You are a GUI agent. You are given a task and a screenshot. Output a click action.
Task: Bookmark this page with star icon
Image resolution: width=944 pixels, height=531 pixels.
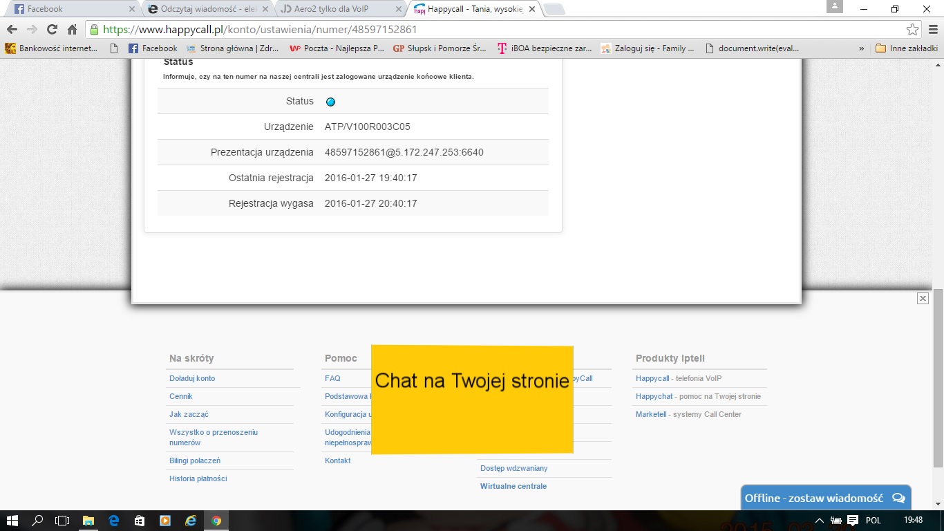[x=912, y=30]
